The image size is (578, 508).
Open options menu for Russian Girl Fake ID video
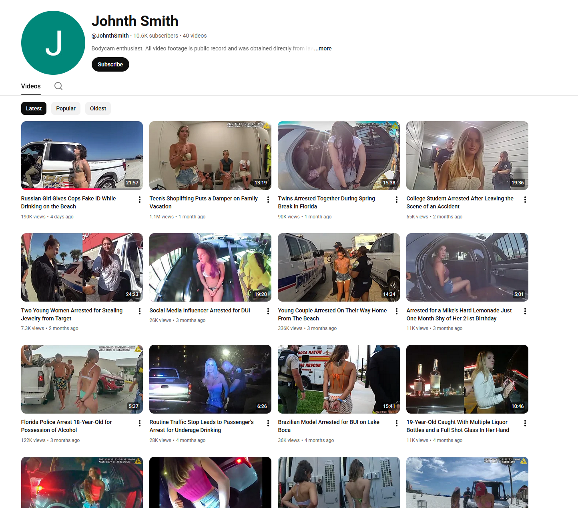[139, 200]
